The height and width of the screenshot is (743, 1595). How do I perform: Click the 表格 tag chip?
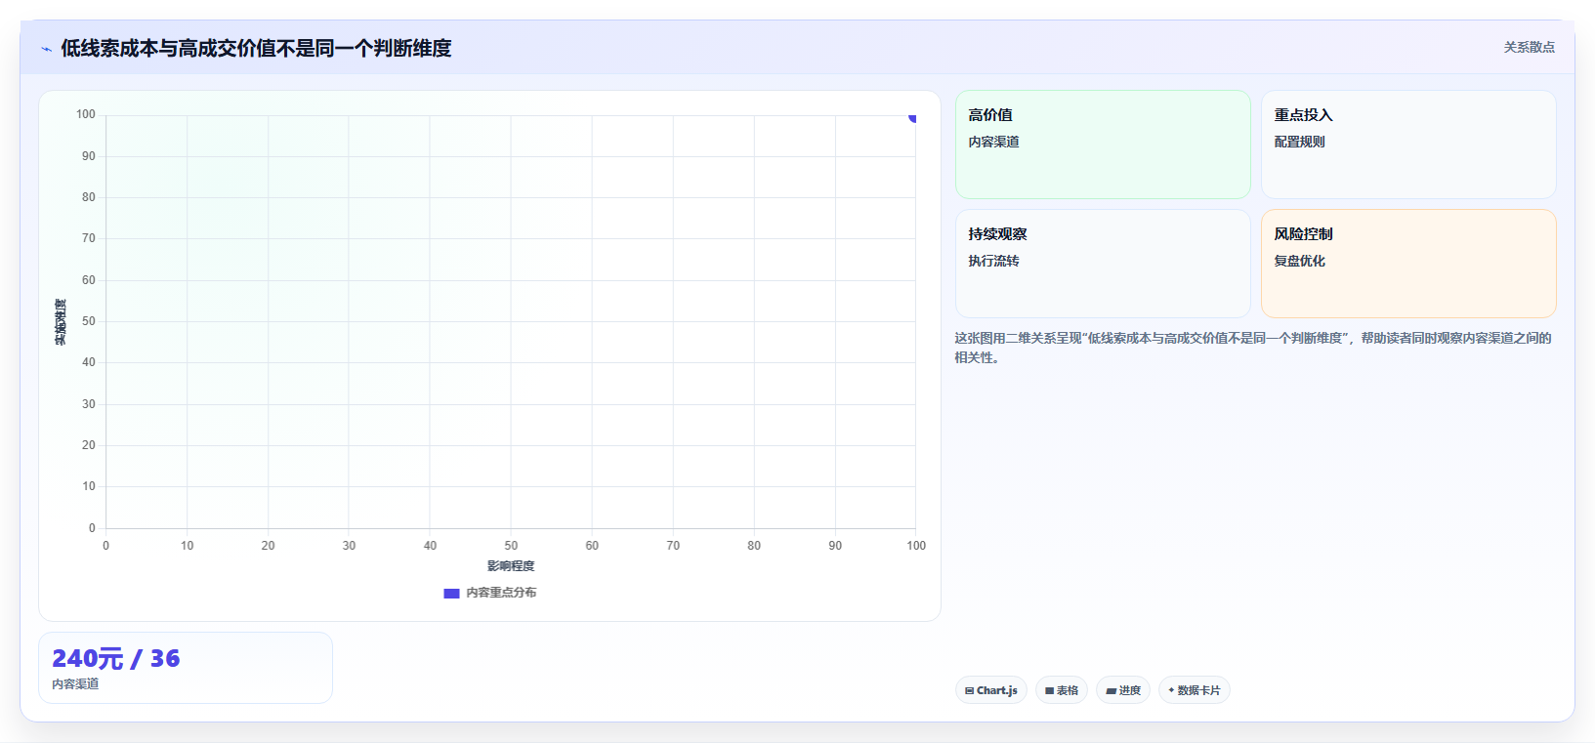1062,690
